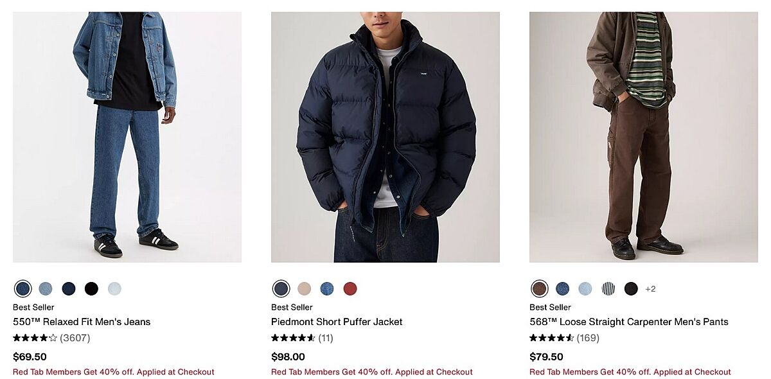The height and width of the screenshot is (379, 771).
Task: Pick the black swatch for 550 Relaxed jeans
Action: pyautogui.click(x=91, y=288)
